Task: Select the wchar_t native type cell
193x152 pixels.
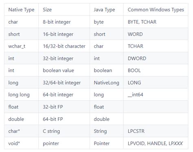Action: click(x=21, y=46)
